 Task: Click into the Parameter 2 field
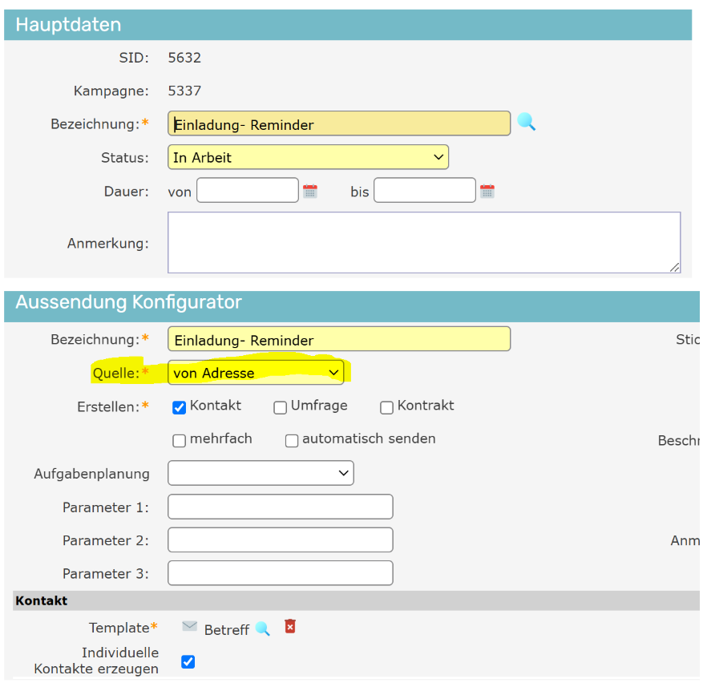280,540
